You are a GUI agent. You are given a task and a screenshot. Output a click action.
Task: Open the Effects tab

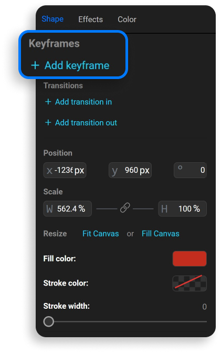91,19
